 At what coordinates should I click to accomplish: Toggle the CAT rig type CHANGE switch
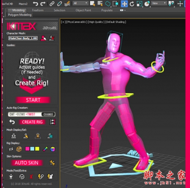click(48, 114)
